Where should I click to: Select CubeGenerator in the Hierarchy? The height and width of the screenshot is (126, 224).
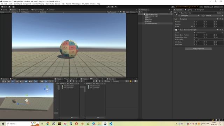152,23
